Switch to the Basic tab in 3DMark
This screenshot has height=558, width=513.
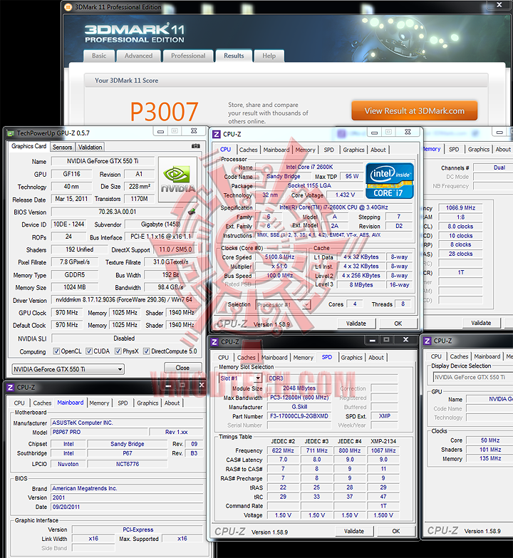pos(99,56)
